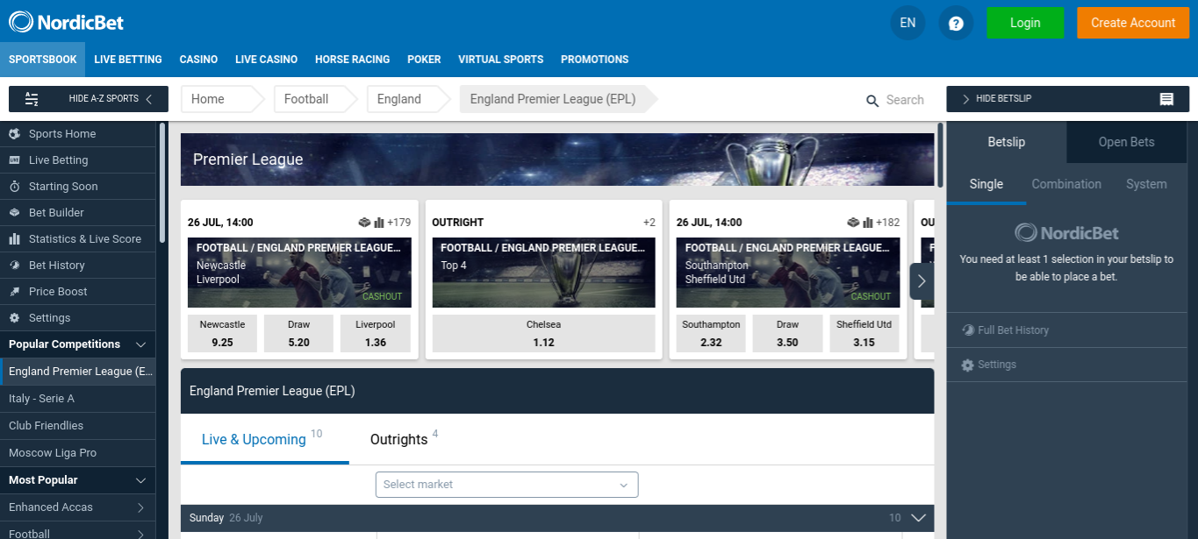
Task: Click the search magnifier icon
Action: point(872,101)
